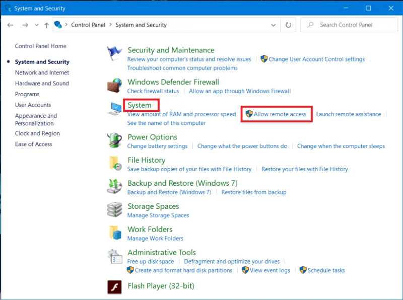Screen dimensions: 403x300
Task: Go to Control Panel Home
Action: point(41,46)
